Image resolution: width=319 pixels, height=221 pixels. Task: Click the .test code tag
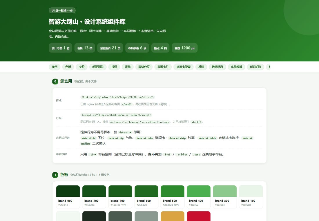(x=196, y=155)
